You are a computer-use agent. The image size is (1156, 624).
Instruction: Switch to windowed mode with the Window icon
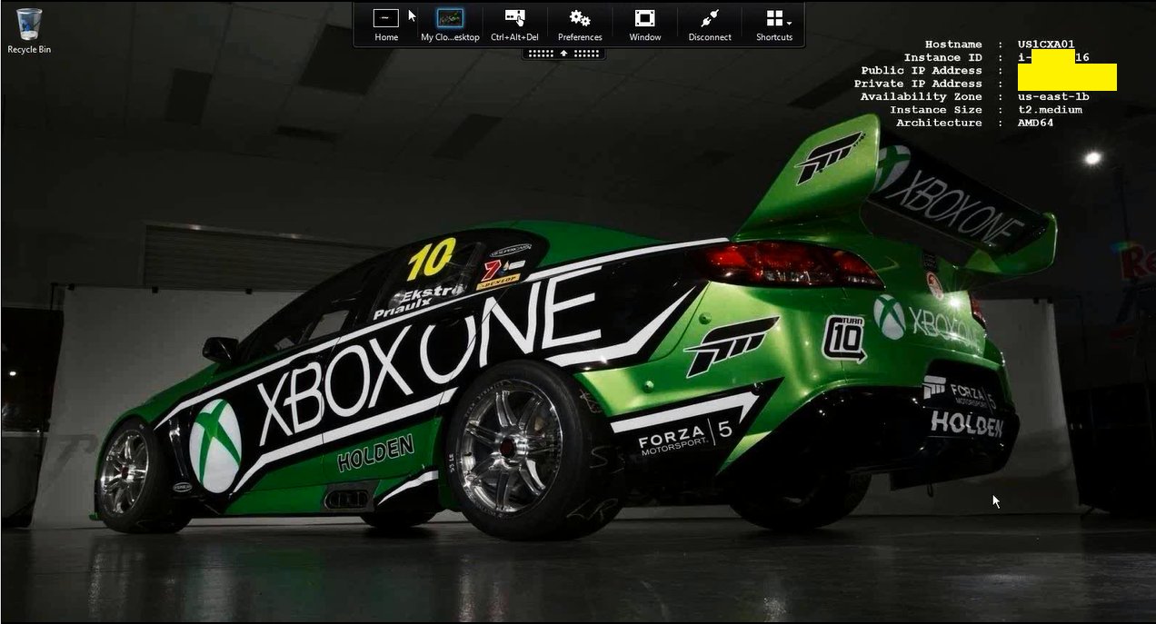[645, 25]
